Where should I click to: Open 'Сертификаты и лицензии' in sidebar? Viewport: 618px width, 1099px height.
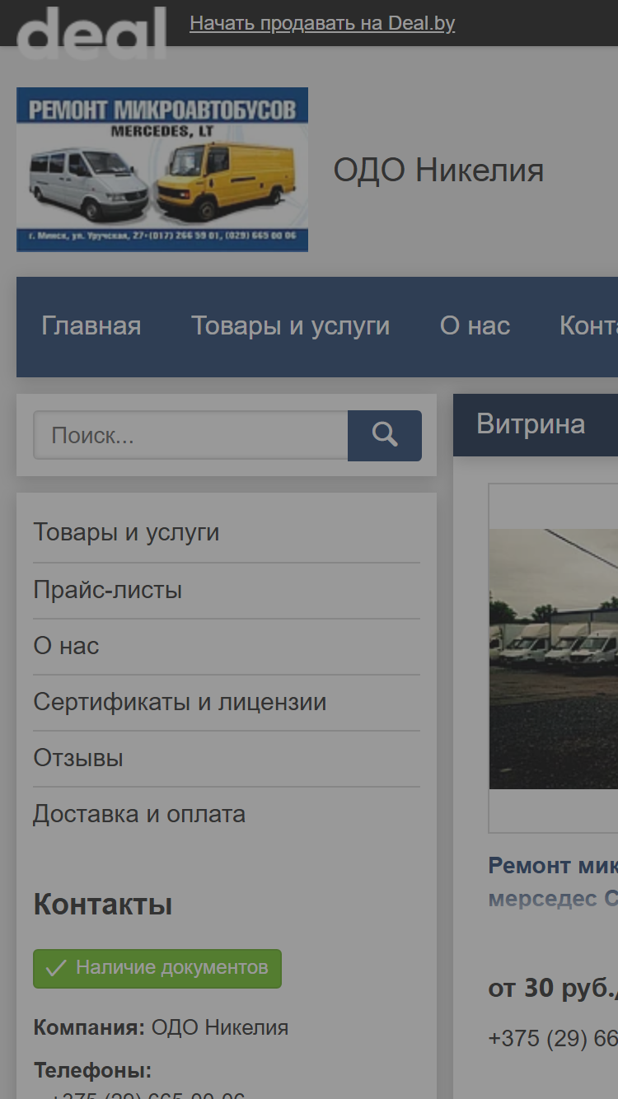(180, 702)
